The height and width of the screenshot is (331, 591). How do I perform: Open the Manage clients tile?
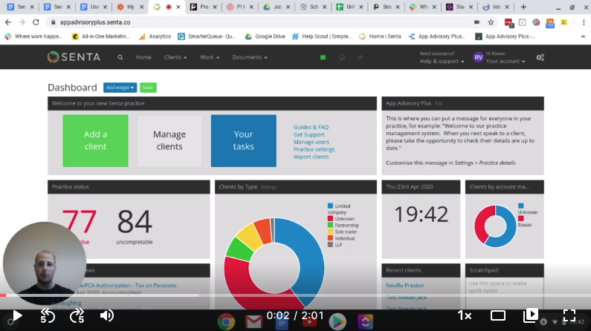click(169, 141)
